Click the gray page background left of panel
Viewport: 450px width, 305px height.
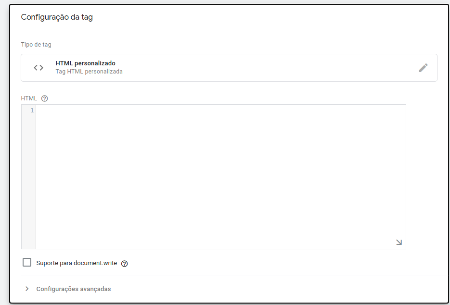[4, 155]
